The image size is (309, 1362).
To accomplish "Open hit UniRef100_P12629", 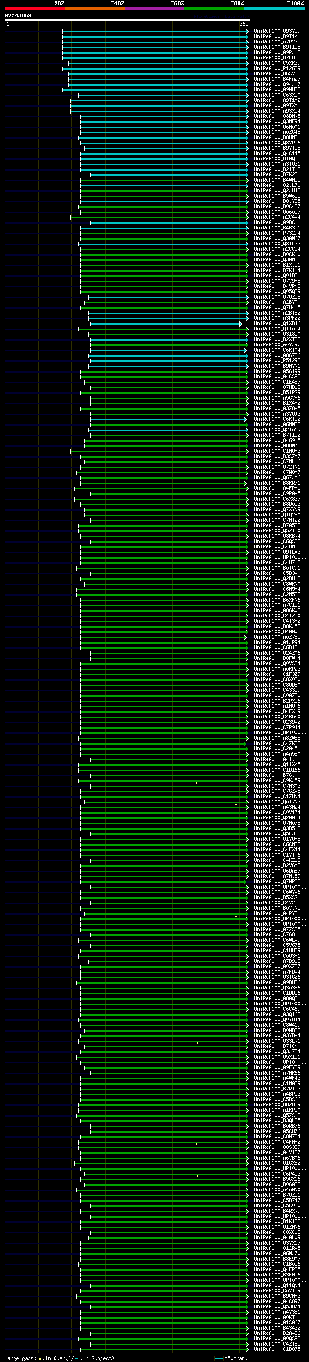I will coord(277,68).
